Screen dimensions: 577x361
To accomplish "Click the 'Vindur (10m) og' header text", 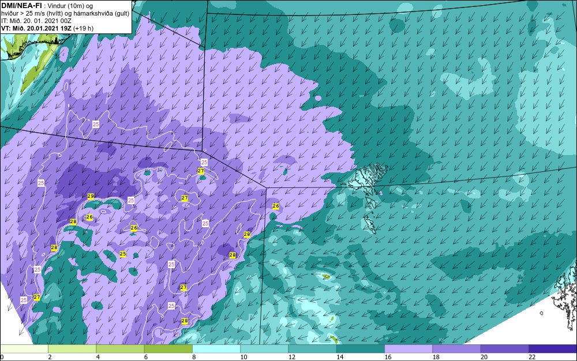I will coord(70,6).
